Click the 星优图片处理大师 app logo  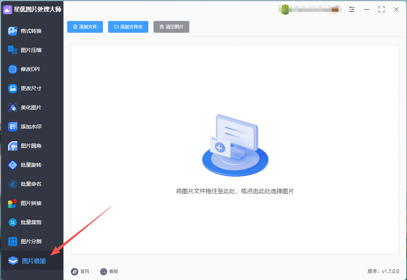pos(7,10)
